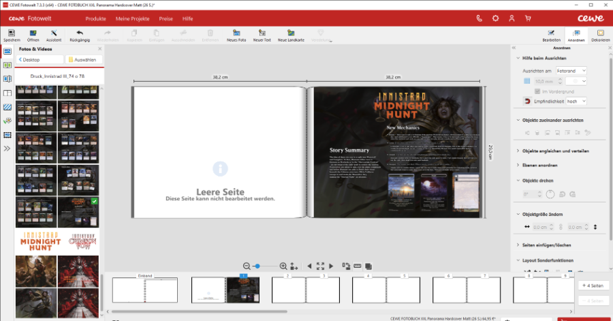
Task: Toggle the alignment grid icon
Action: pos(526,81)
